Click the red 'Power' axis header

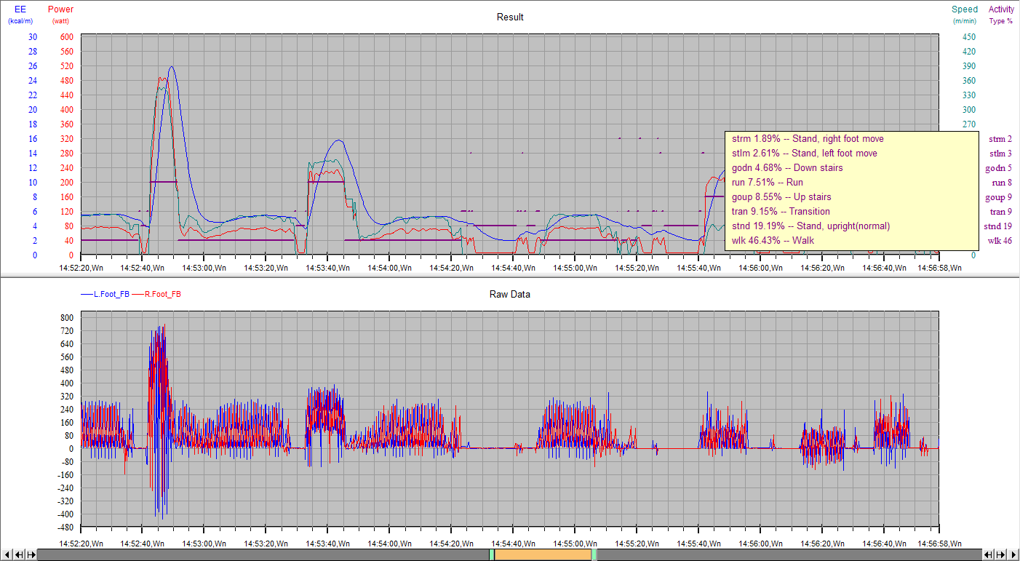[x=60, y=9]
